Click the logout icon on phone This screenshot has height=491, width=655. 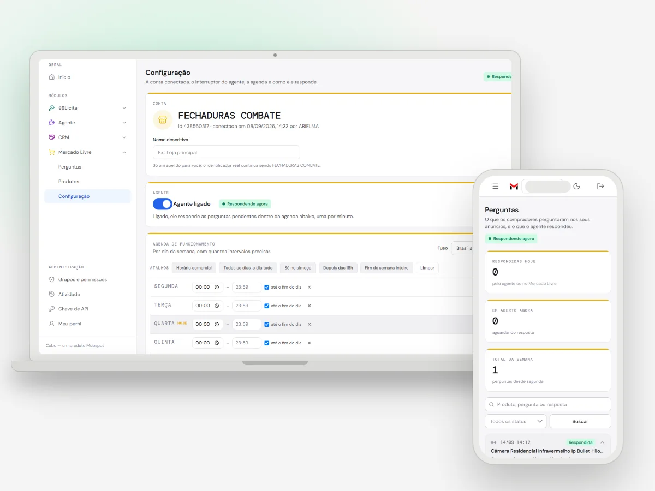pyautogui.click(x=600, y=187)
